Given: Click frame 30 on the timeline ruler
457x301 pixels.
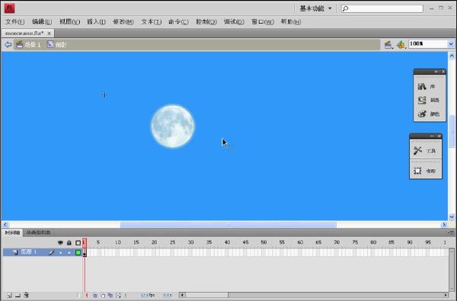Looking at the screenshot, I should pyautogui.click(x=190, y=242).
